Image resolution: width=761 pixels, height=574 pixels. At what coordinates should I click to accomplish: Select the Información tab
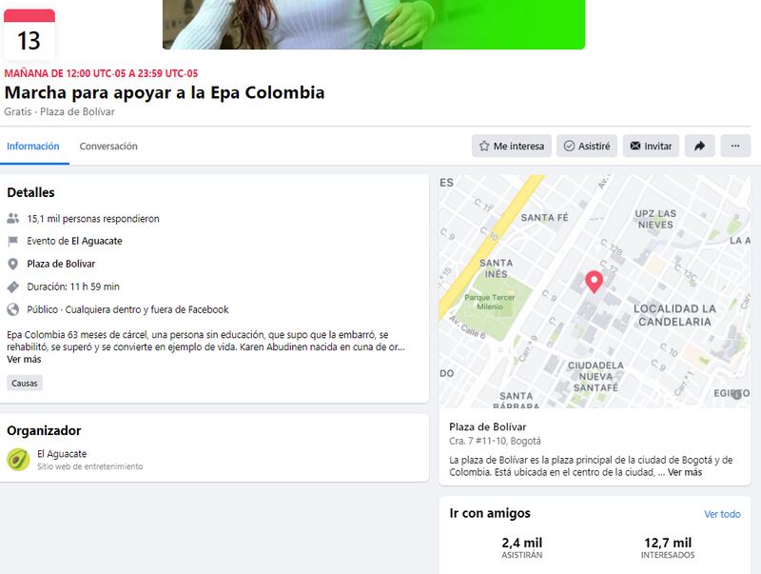click(x=33, y=147)
